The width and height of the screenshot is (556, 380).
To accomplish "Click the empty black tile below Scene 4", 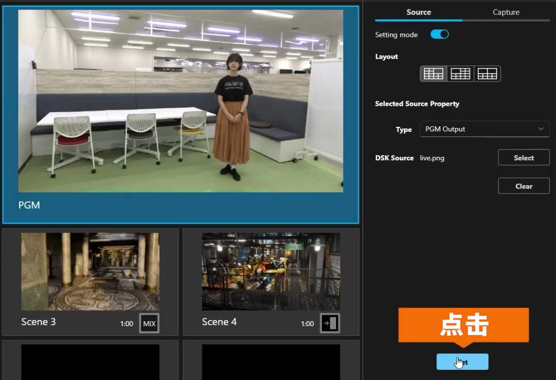I will pos(271,362).
